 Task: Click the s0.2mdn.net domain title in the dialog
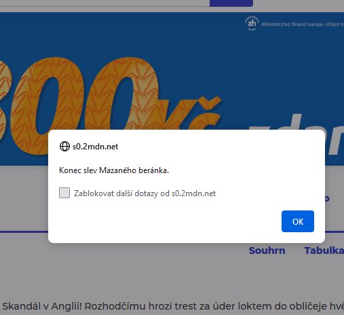coord(95,147)
